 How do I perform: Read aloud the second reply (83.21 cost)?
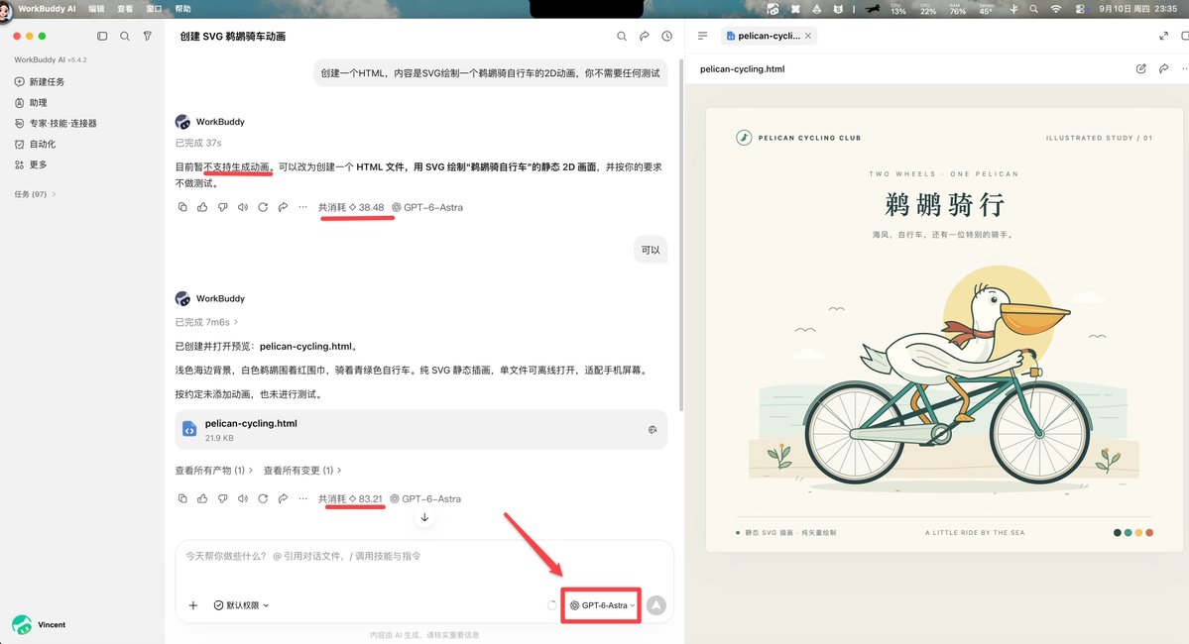click(243, 498)
